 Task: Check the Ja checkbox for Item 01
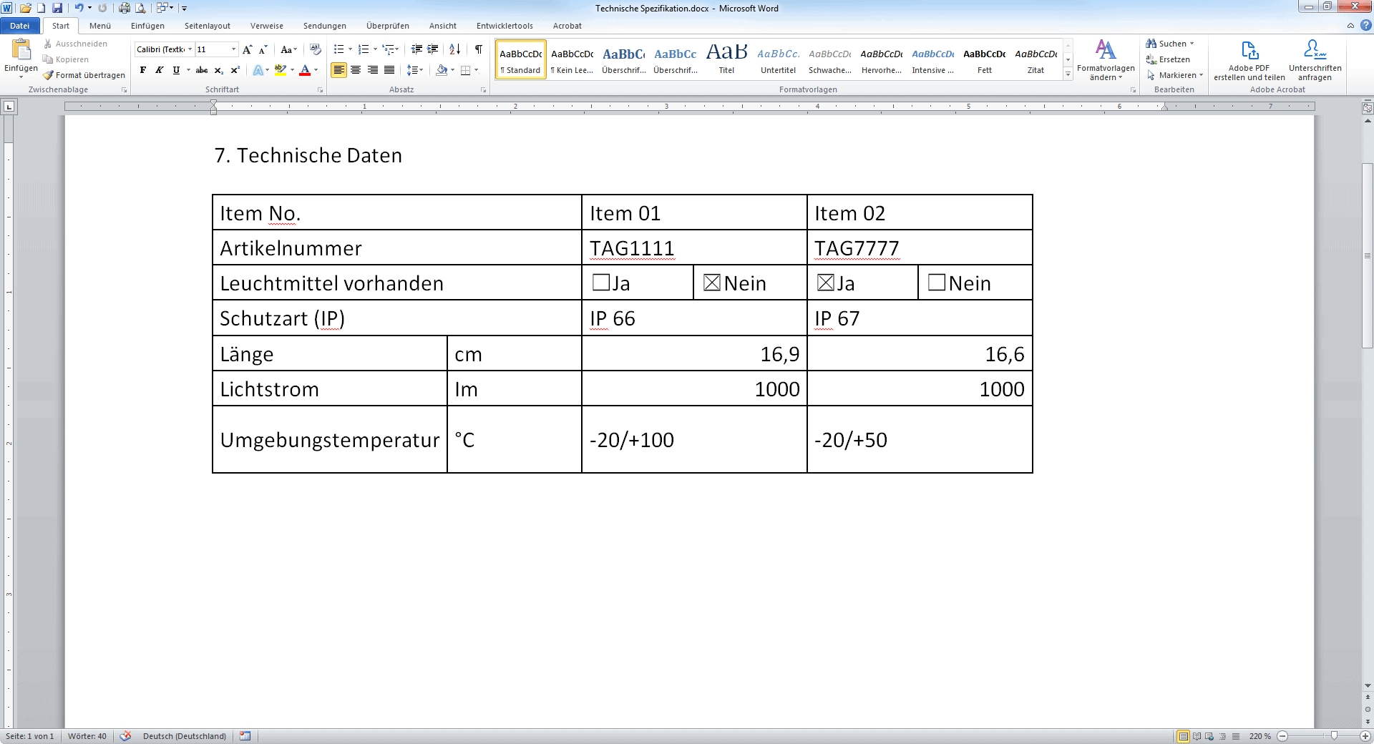pyautogui.click(x=601, y=283)
